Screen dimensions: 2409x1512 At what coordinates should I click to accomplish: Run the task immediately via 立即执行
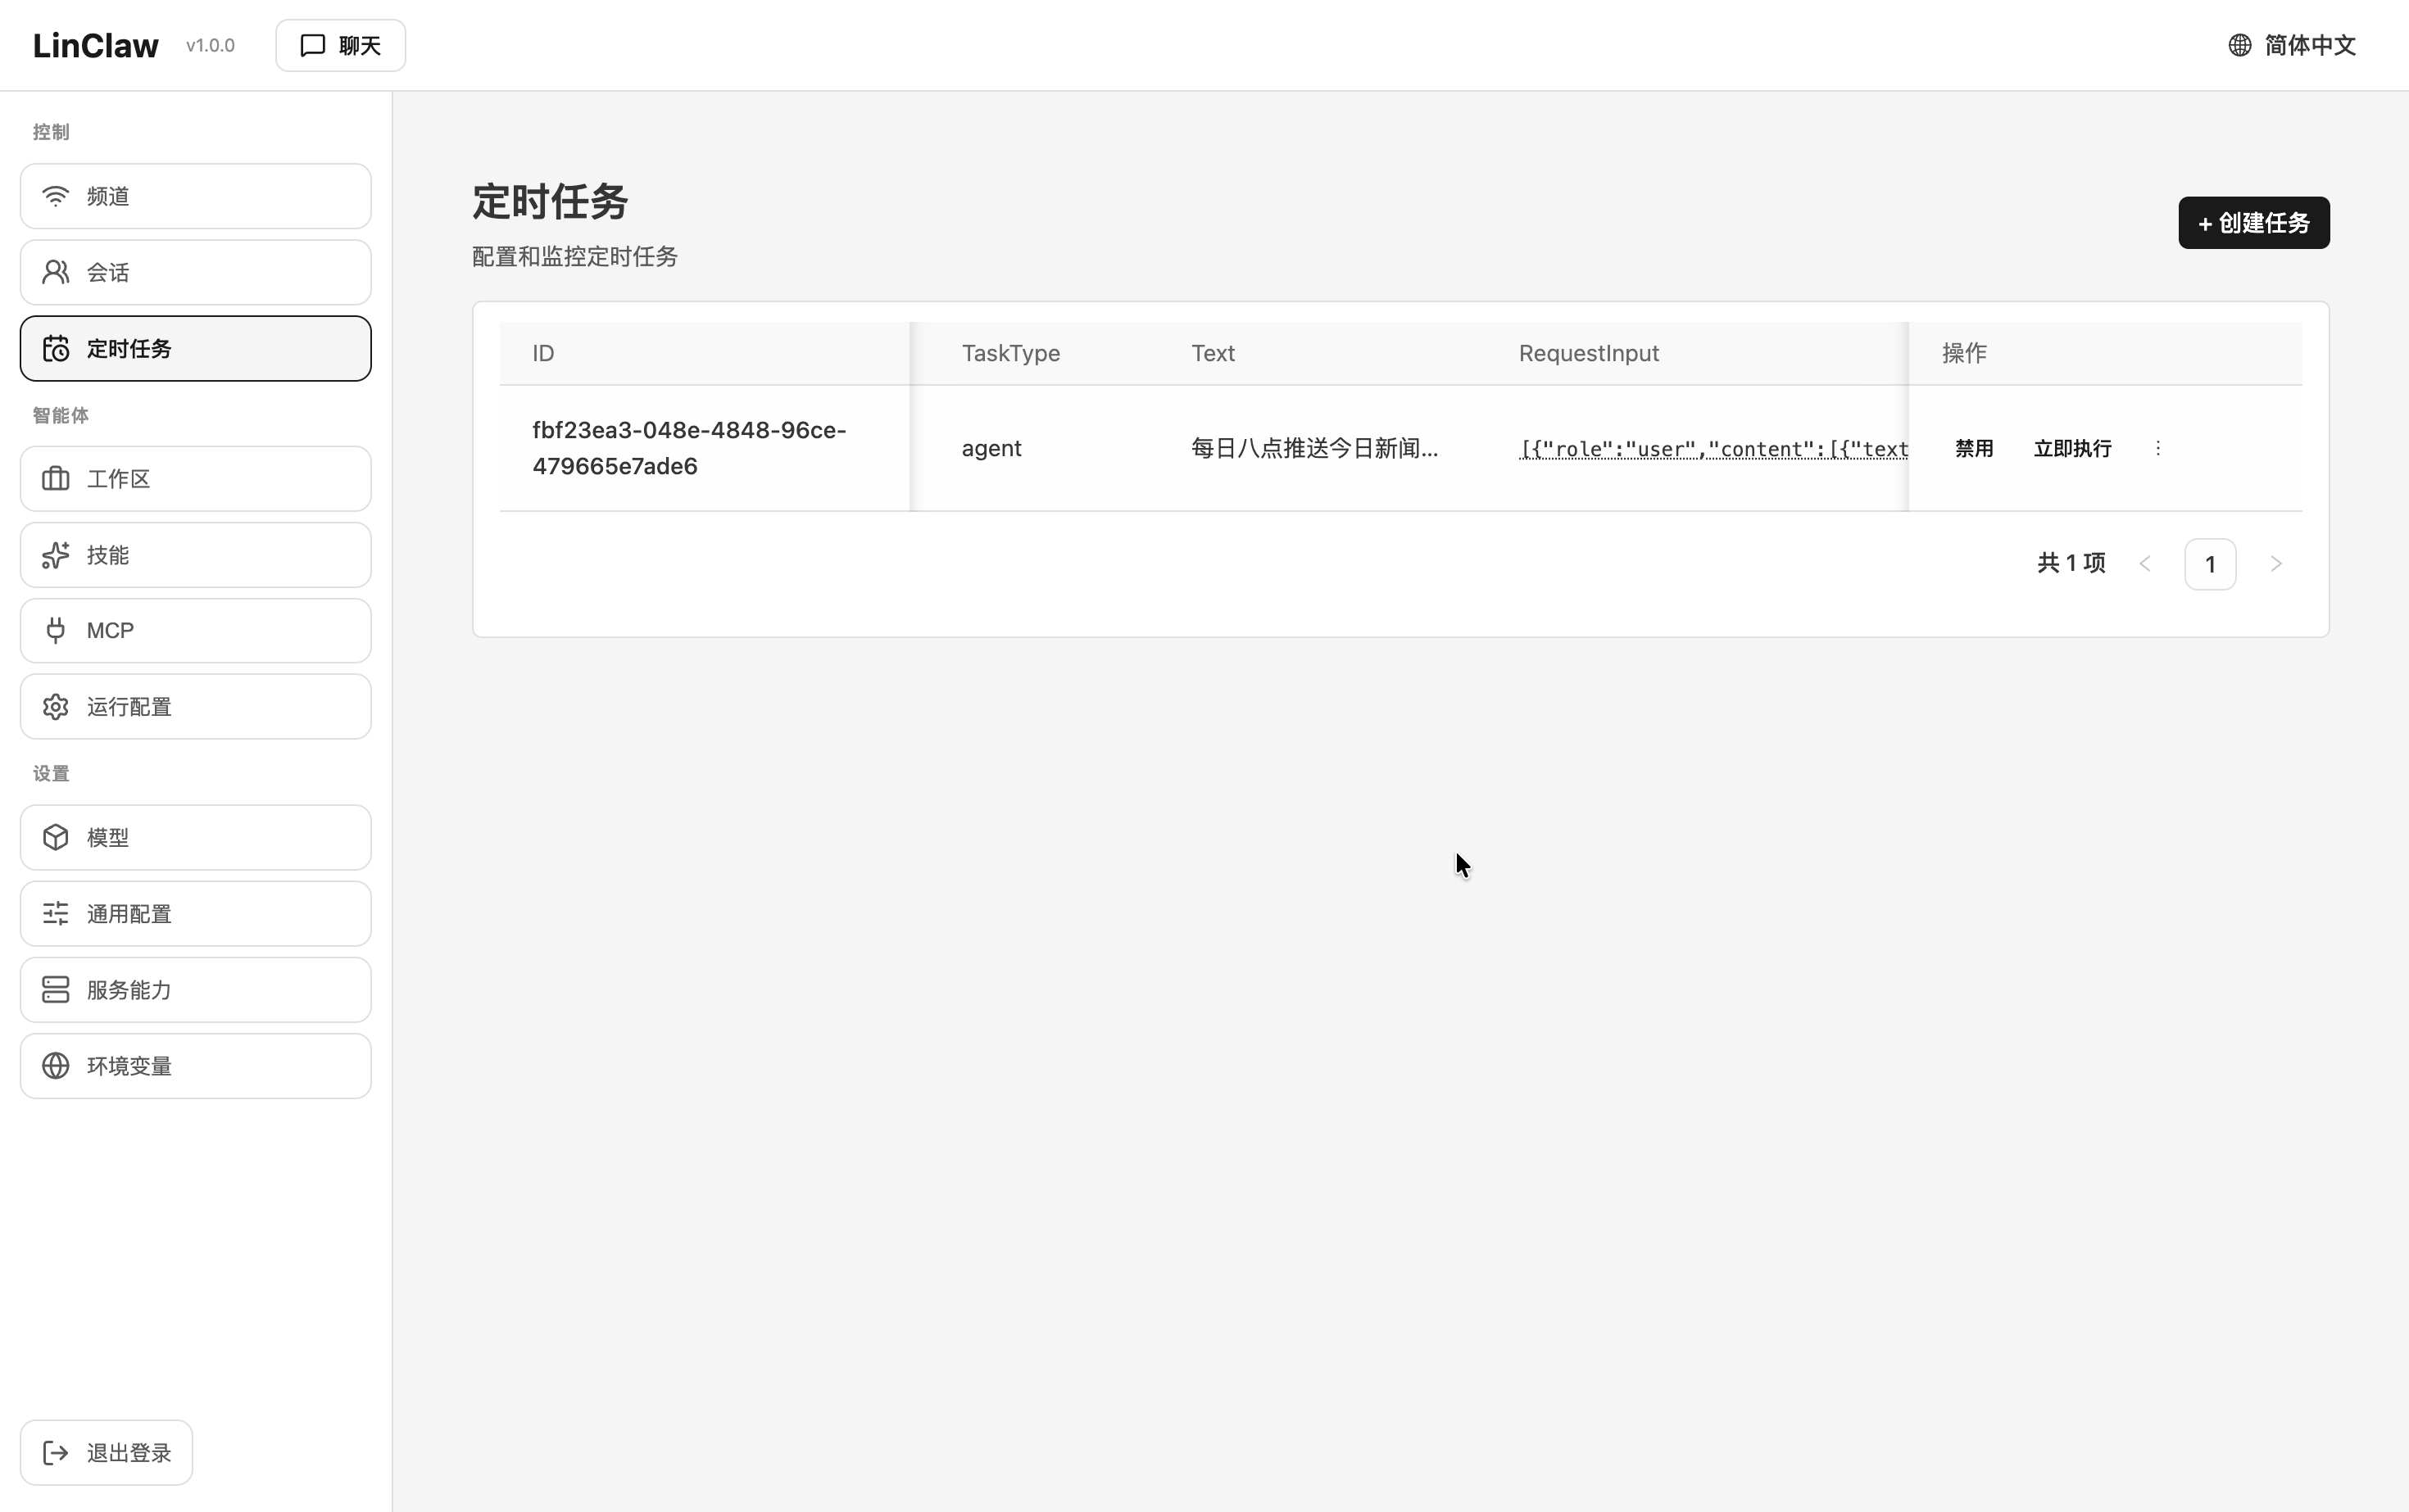[x=2071, y=448]
